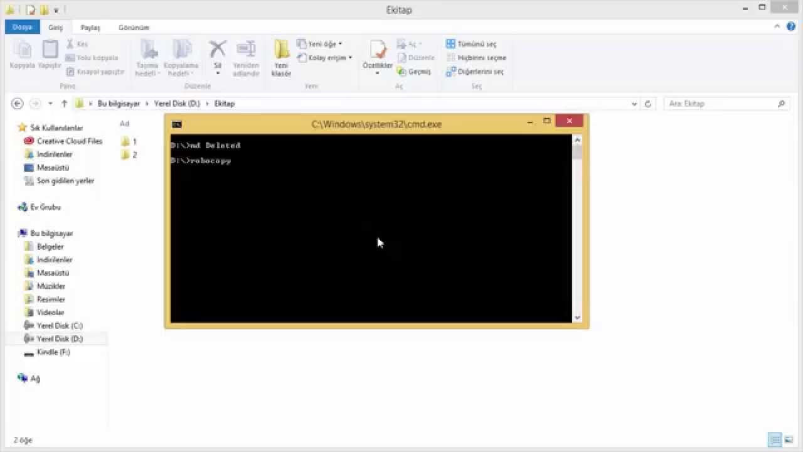
Task: Open Müzikler in the sidebar
Action: point(45,286)
